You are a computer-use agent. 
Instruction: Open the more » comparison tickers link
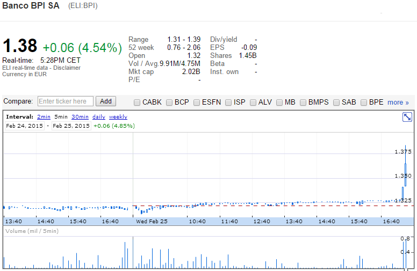point(398,102)
